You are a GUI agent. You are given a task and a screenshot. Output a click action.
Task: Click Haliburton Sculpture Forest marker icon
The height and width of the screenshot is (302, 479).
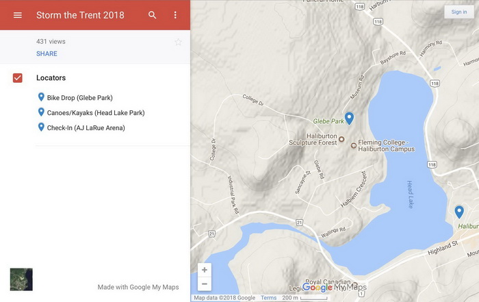341,138
